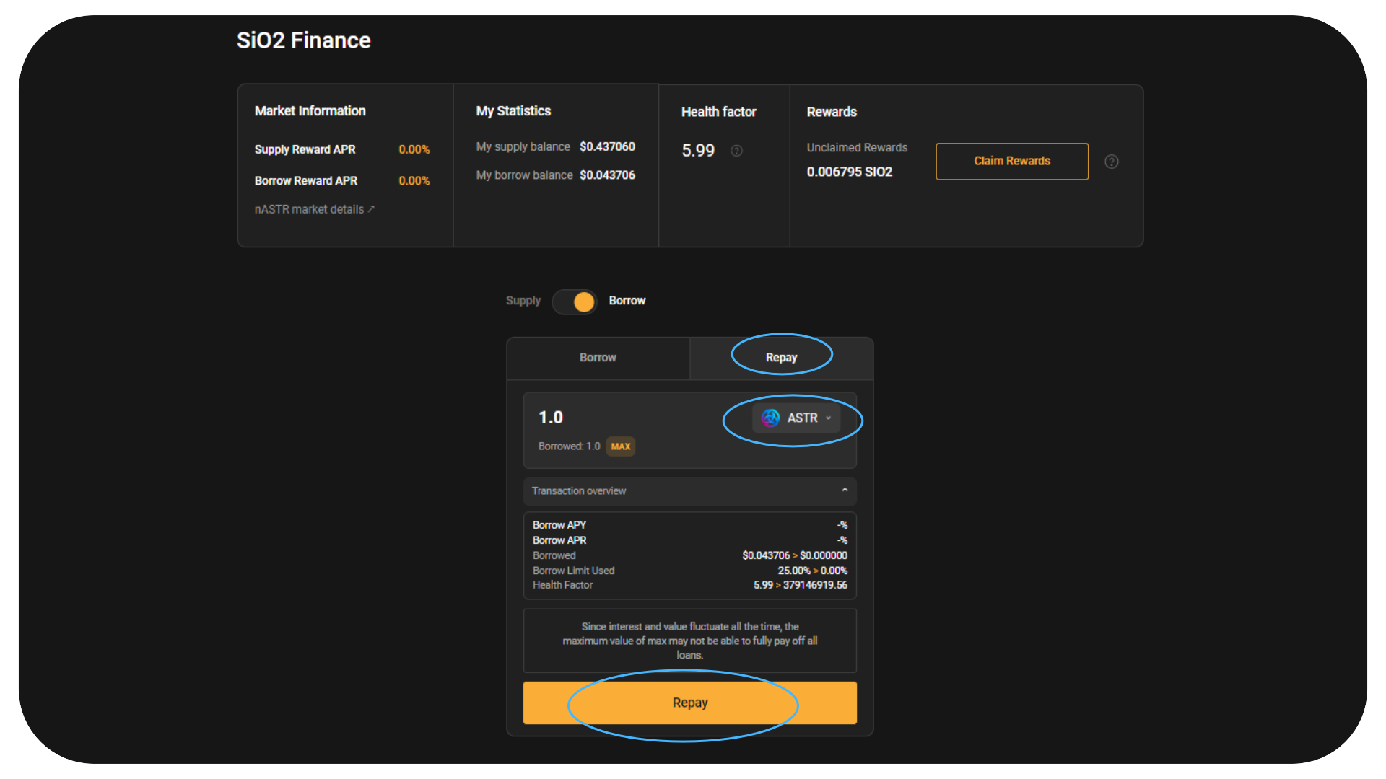Click the Rewards help question icon
The image size is (1386, 779).
(1112, 162)
